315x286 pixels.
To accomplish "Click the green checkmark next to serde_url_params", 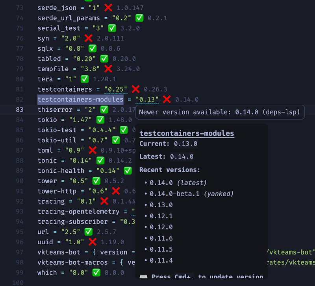I will click(x=139, y=18).
